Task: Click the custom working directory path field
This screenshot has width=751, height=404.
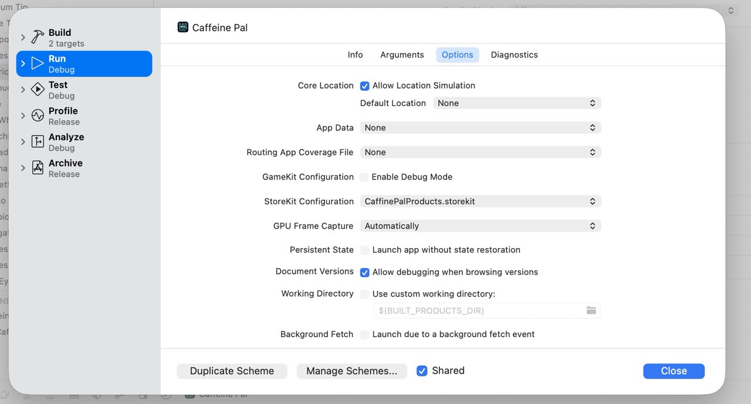Action: point(478,311)
